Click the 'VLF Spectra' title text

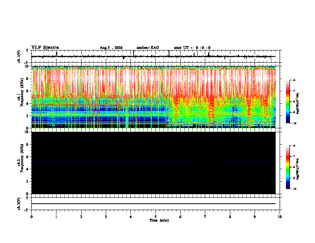(45, 48)
